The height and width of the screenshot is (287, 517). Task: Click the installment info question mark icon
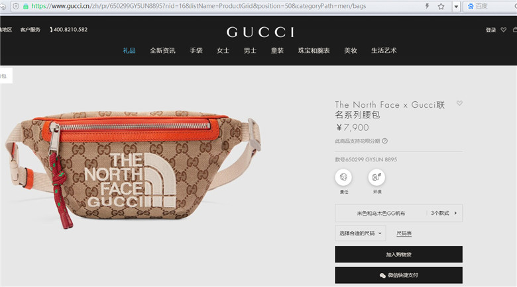[385, 141]
